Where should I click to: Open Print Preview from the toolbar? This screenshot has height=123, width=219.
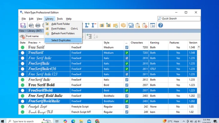pos(31,25)
